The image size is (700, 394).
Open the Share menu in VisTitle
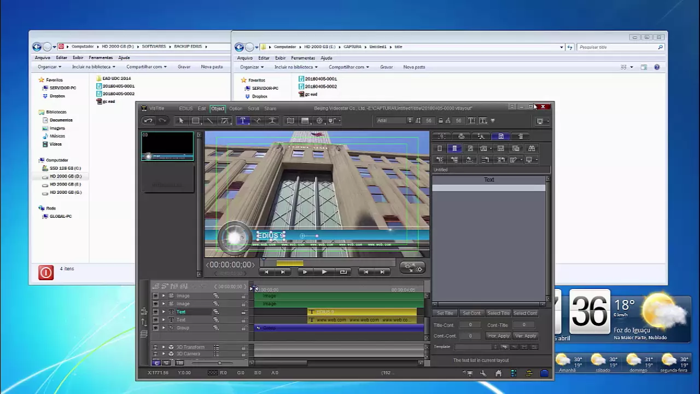(270, 108)
